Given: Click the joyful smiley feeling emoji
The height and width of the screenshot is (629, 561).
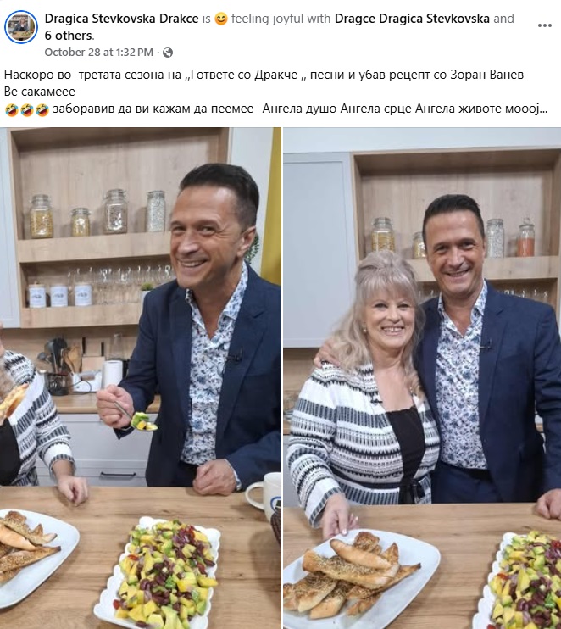Looking at the screenshot, I should click(220, 19).
